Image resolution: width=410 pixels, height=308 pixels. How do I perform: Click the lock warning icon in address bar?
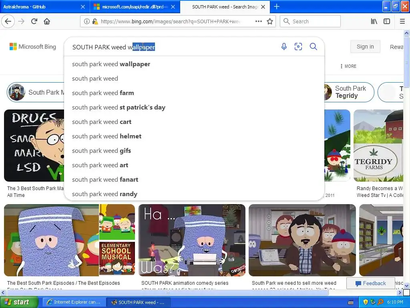[x=95, y=22]
